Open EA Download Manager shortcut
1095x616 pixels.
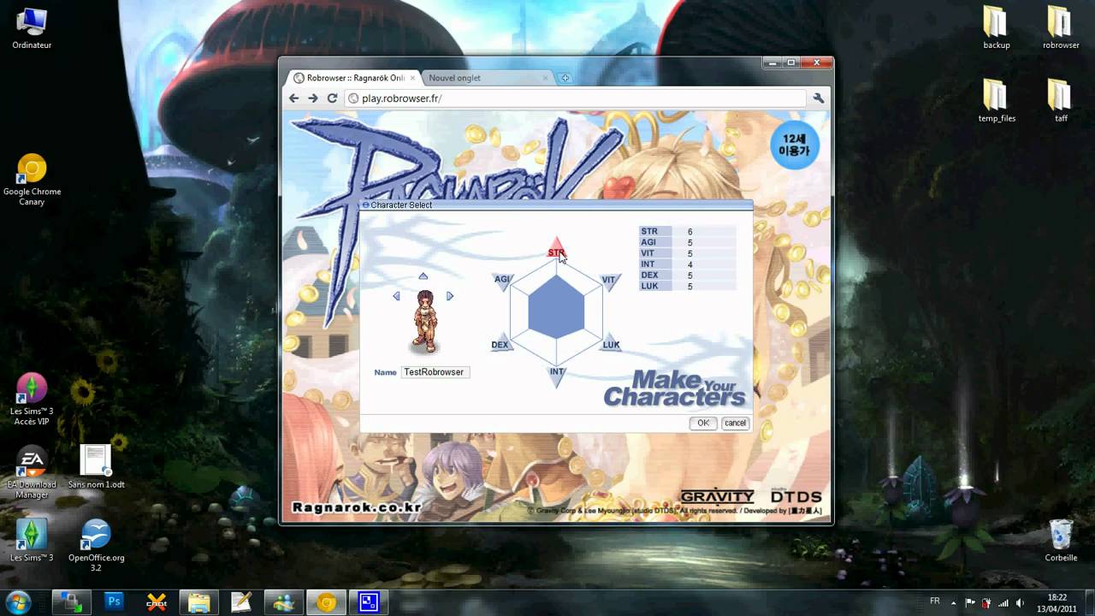pos(32,473)
